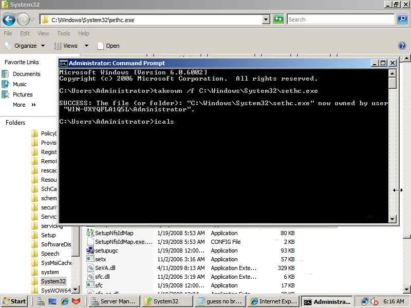Click the green Refresh button
This screenshot has height=308, width=411.
(x=278, y=20)
